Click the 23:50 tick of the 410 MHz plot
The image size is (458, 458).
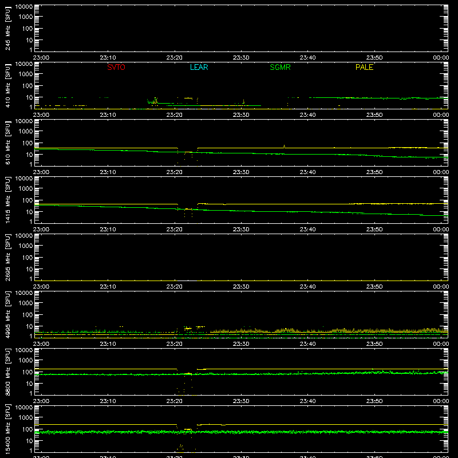click(x=374, y=115)
